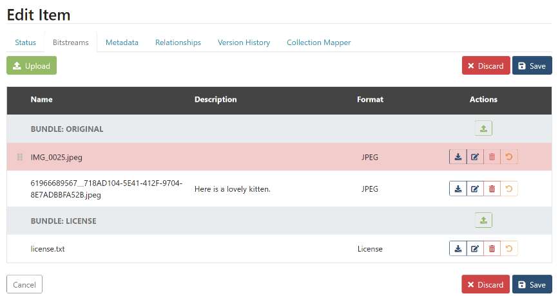Download the lovely kitten jpeg file

[458, 189]
